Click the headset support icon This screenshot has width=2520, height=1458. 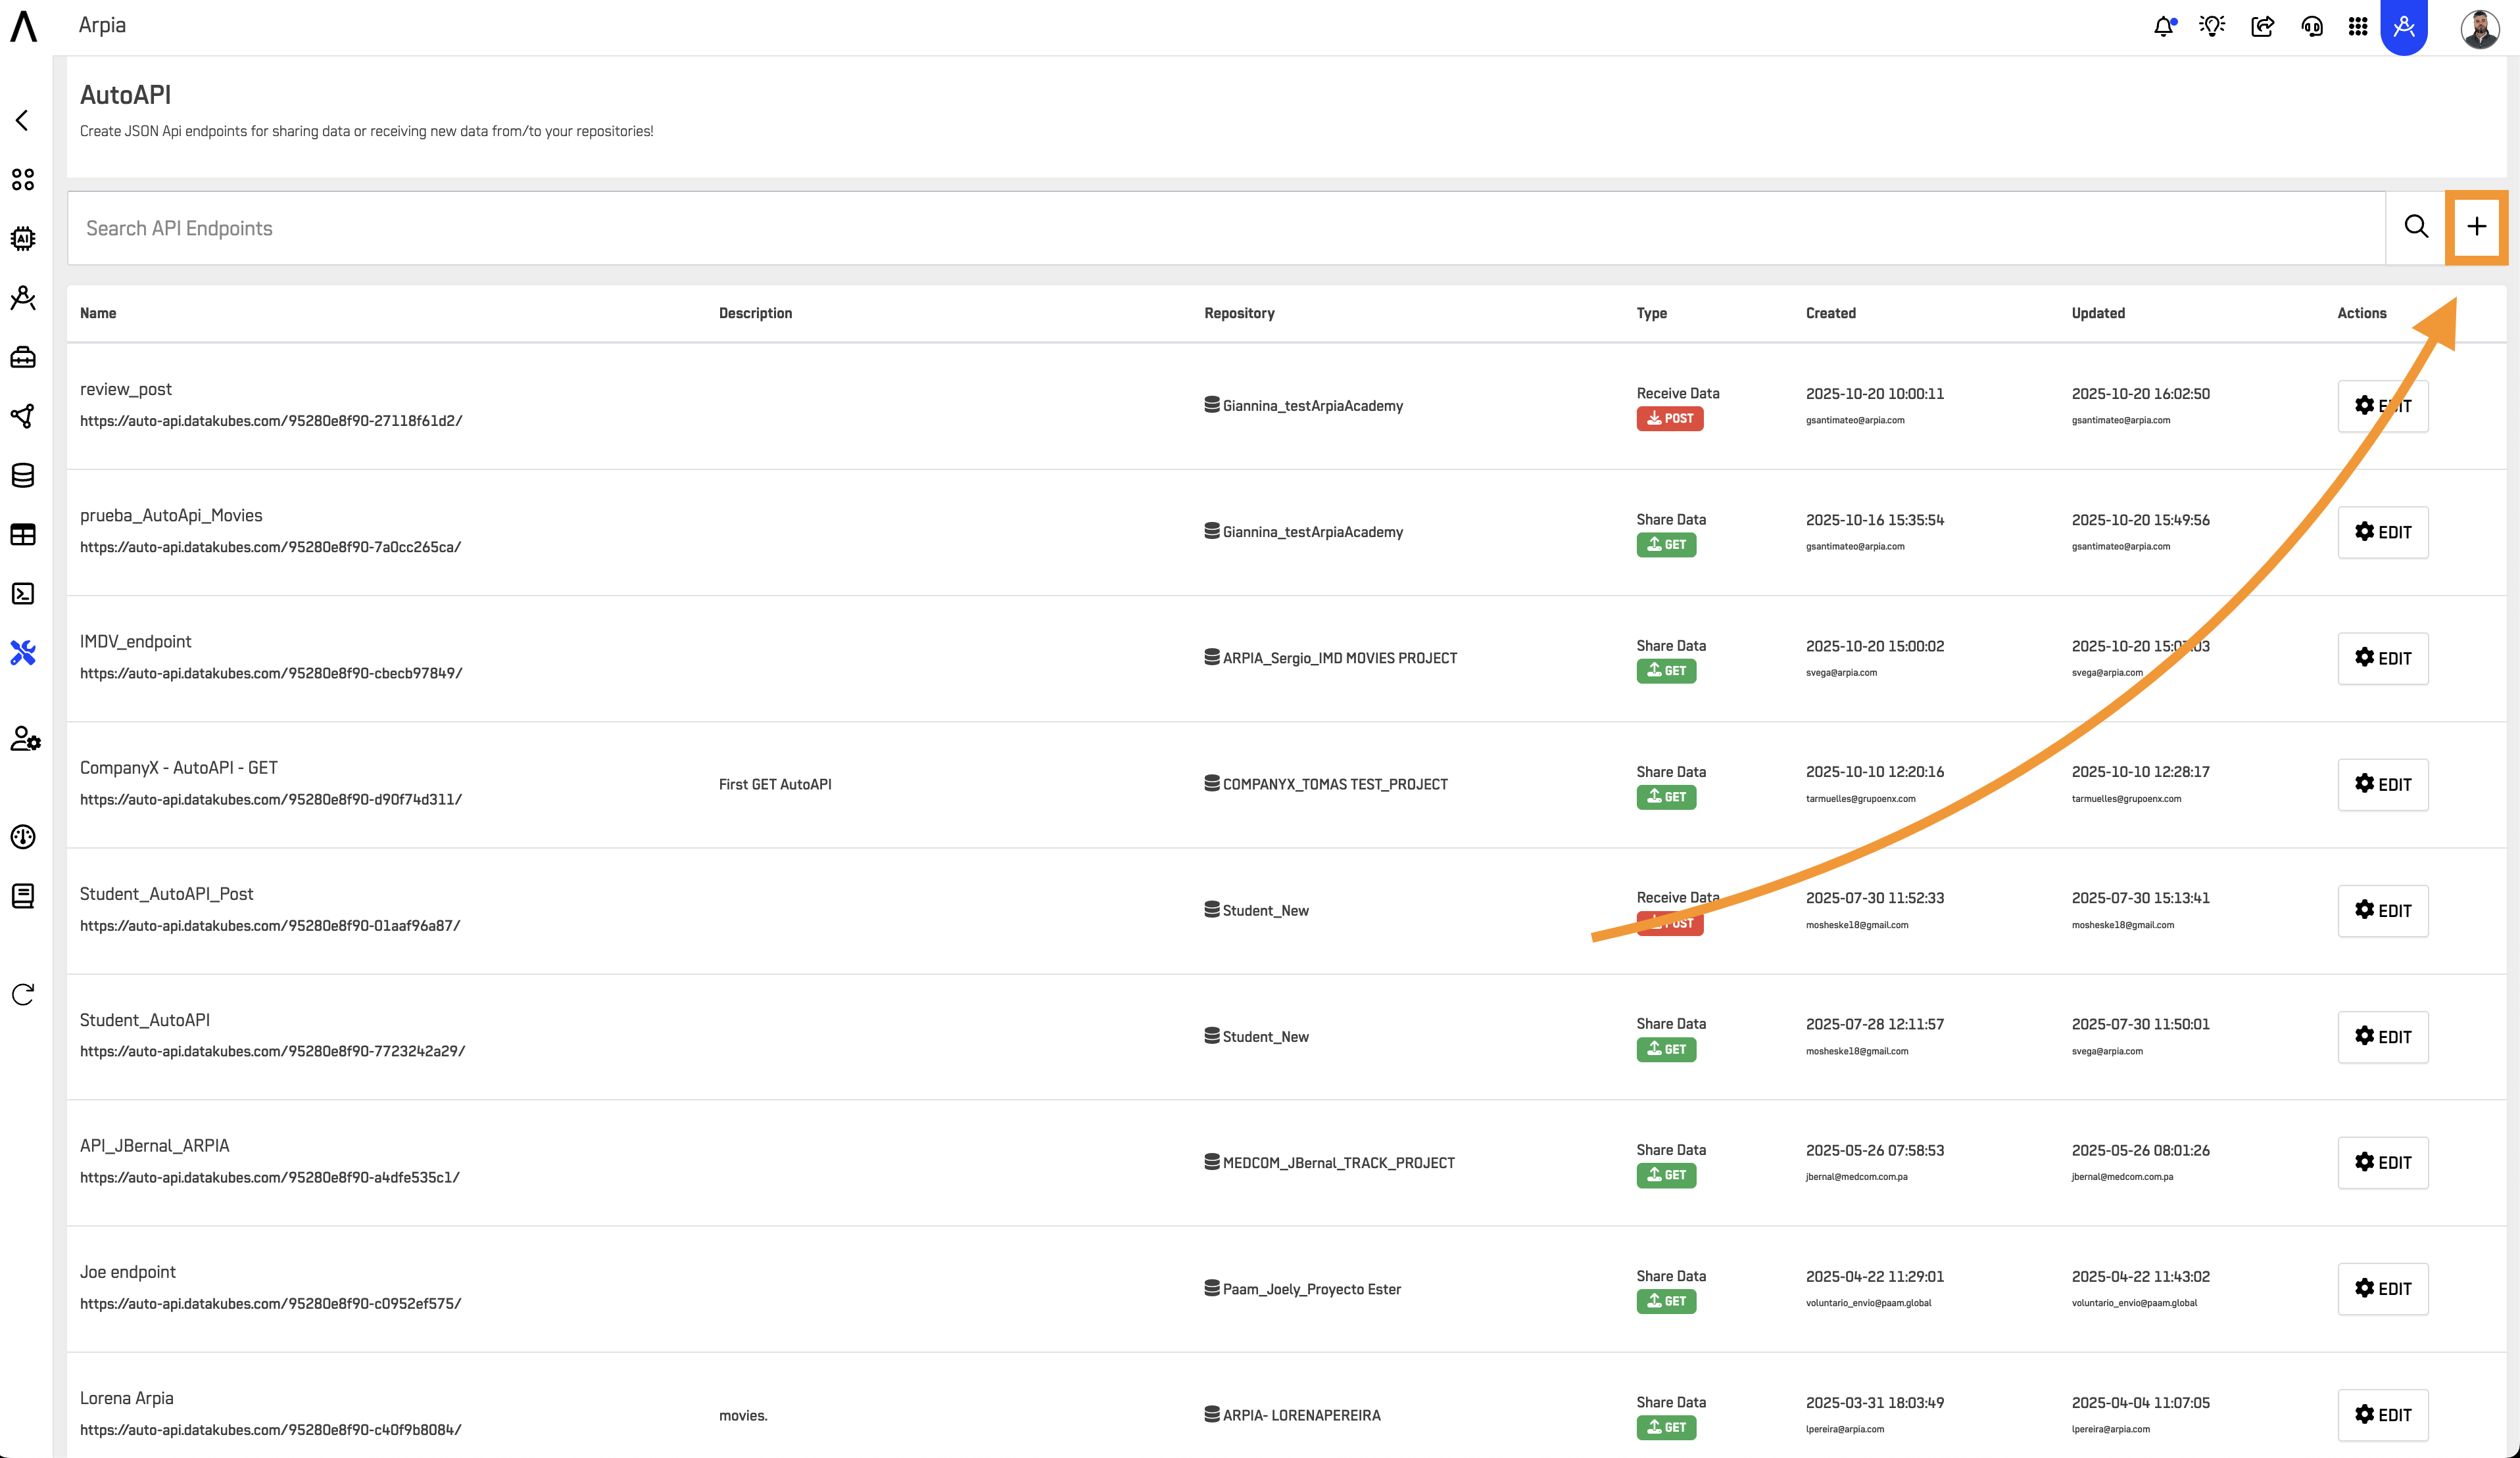[x=2311, y=27]
